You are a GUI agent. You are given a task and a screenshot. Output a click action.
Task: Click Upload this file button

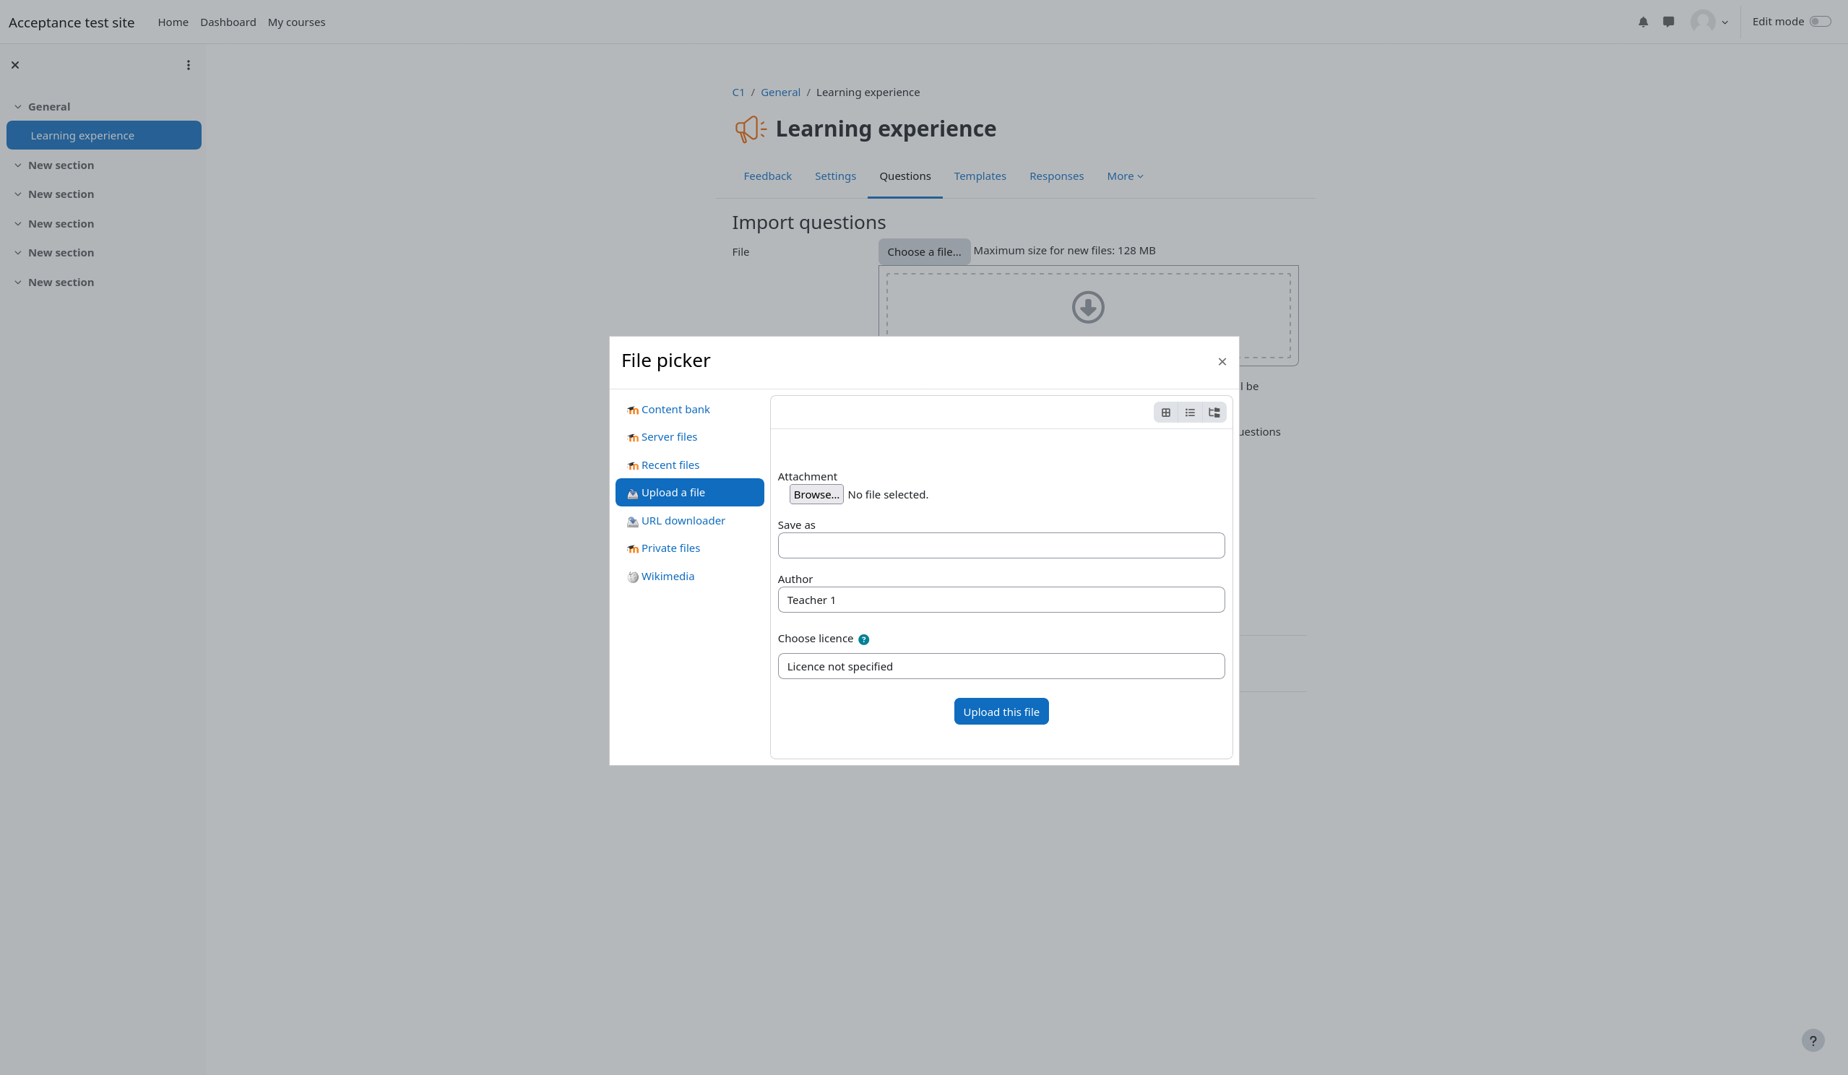[1001, 712]
